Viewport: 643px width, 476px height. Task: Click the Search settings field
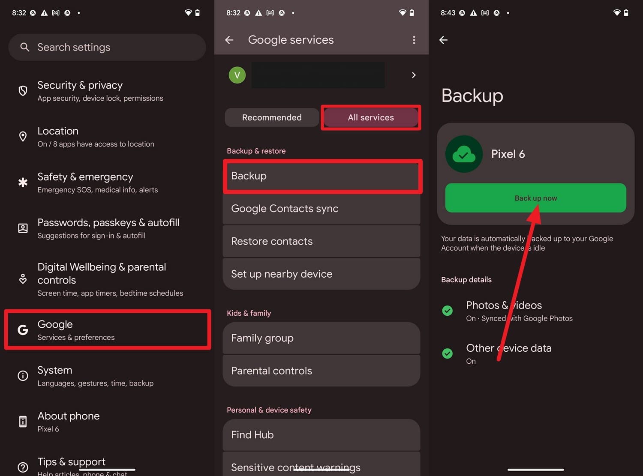tap(107, 47)
